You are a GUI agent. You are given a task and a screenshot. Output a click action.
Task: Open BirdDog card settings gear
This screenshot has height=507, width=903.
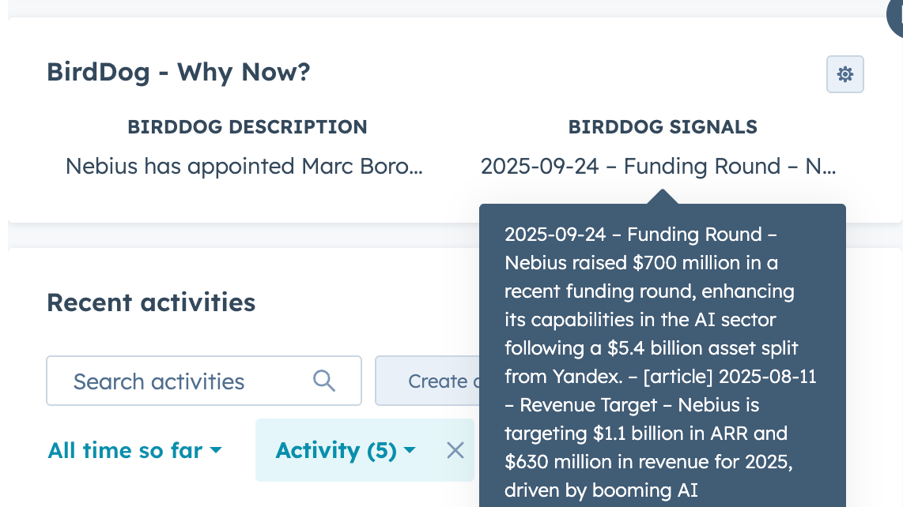point(844,74)
